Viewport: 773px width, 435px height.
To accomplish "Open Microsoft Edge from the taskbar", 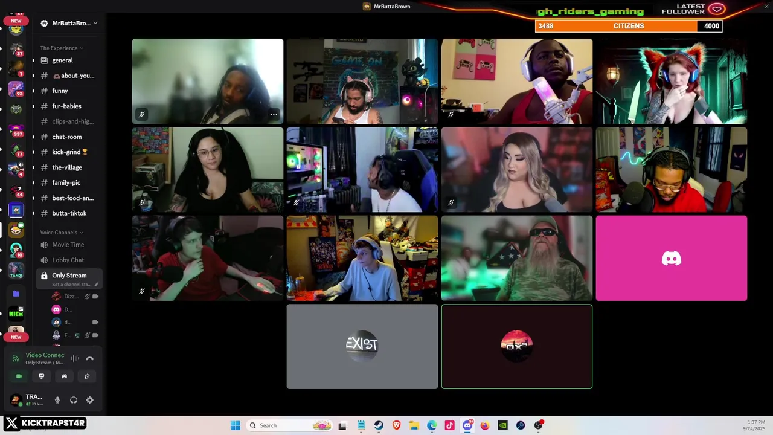I will [432, 425].
